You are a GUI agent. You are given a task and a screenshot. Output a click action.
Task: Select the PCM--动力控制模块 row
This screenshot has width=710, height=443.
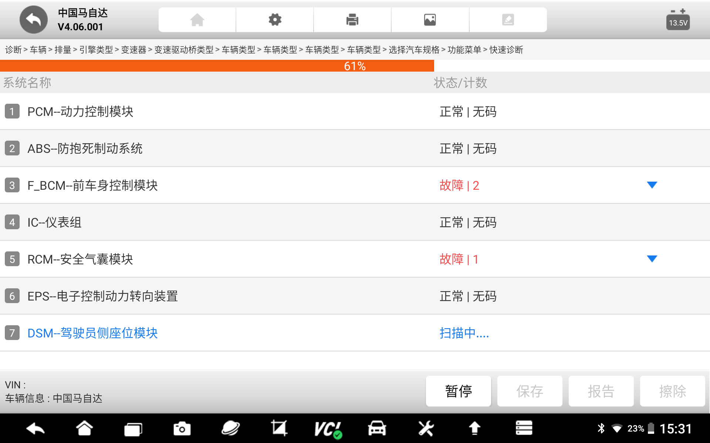[x=80, y=111]
